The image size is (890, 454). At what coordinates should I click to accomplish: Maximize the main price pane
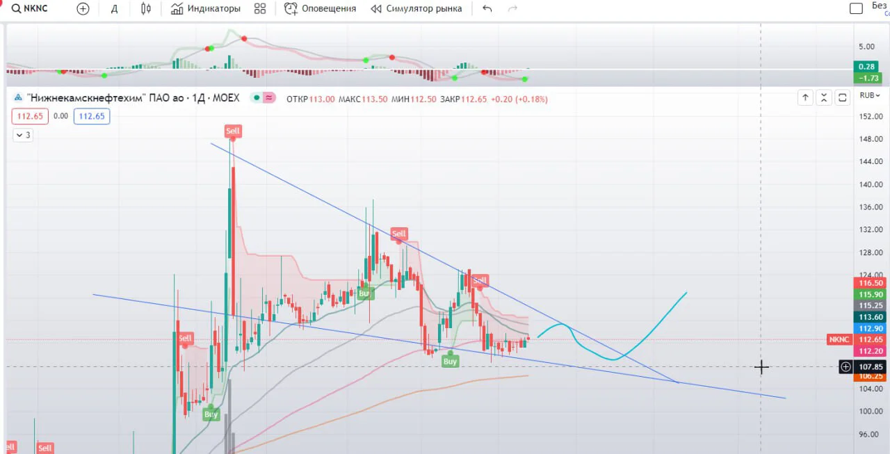point(843,97)
